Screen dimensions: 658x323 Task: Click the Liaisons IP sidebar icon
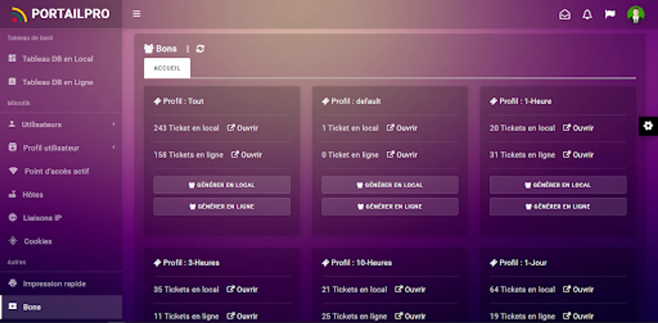coord(13,217)
